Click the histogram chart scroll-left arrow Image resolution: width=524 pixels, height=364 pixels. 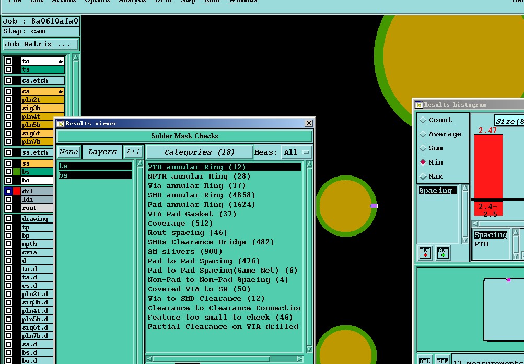tap(476, 224)
